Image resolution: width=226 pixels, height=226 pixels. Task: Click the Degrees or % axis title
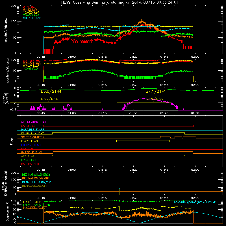(x=7, y=212)
